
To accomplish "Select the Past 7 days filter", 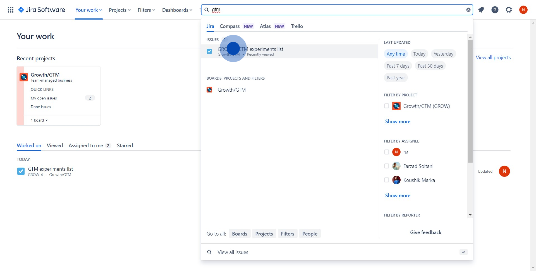I will pos(398,66).
